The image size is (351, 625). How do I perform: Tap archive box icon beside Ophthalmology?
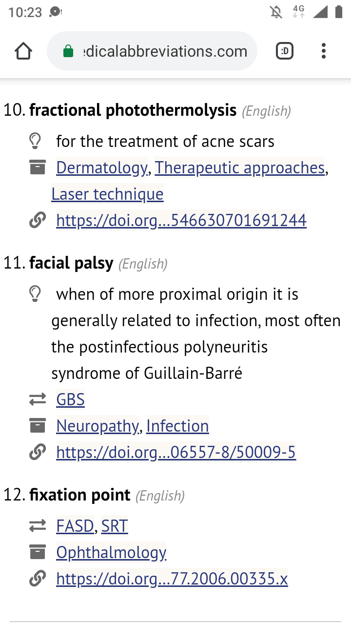(x=38, y=553)
